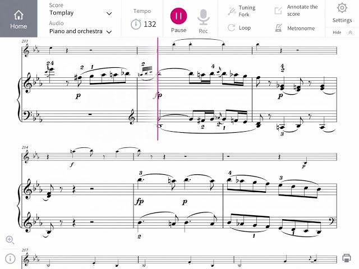Open Settings gear
Image resolution: width=359 pixels, height=269 pixels.
click(342, 8)
